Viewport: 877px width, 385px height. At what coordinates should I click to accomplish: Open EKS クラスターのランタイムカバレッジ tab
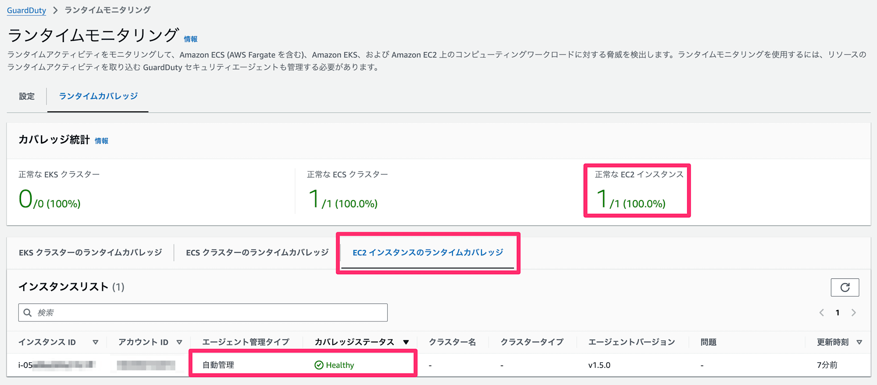90,253
